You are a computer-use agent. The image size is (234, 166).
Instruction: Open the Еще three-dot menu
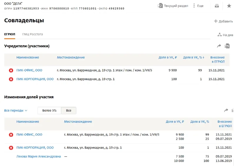click(x=198, y=6)
